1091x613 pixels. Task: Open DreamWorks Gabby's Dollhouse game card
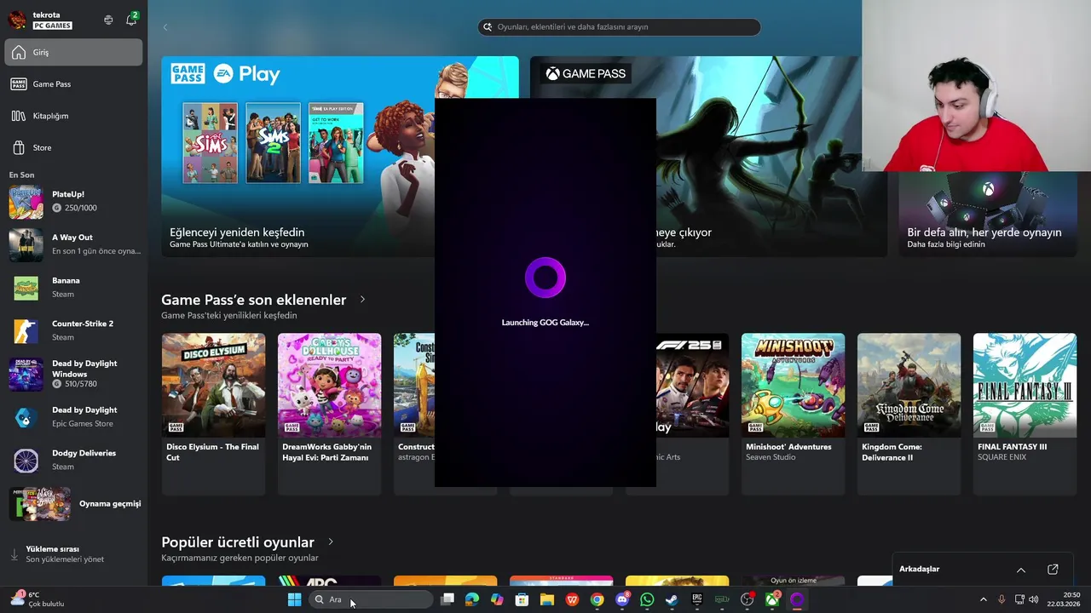point(329,414)
